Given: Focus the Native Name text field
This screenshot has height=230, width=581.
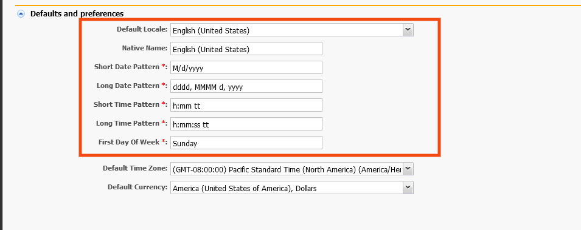Looking at the screenshot, I should pos(246,49).
